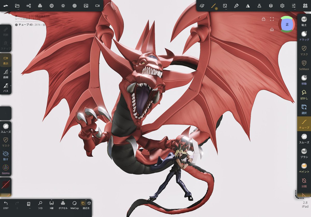This screenshot has height=217, width=311.
Task: Toggle the スナップ snap option
Action: point(6,45)
